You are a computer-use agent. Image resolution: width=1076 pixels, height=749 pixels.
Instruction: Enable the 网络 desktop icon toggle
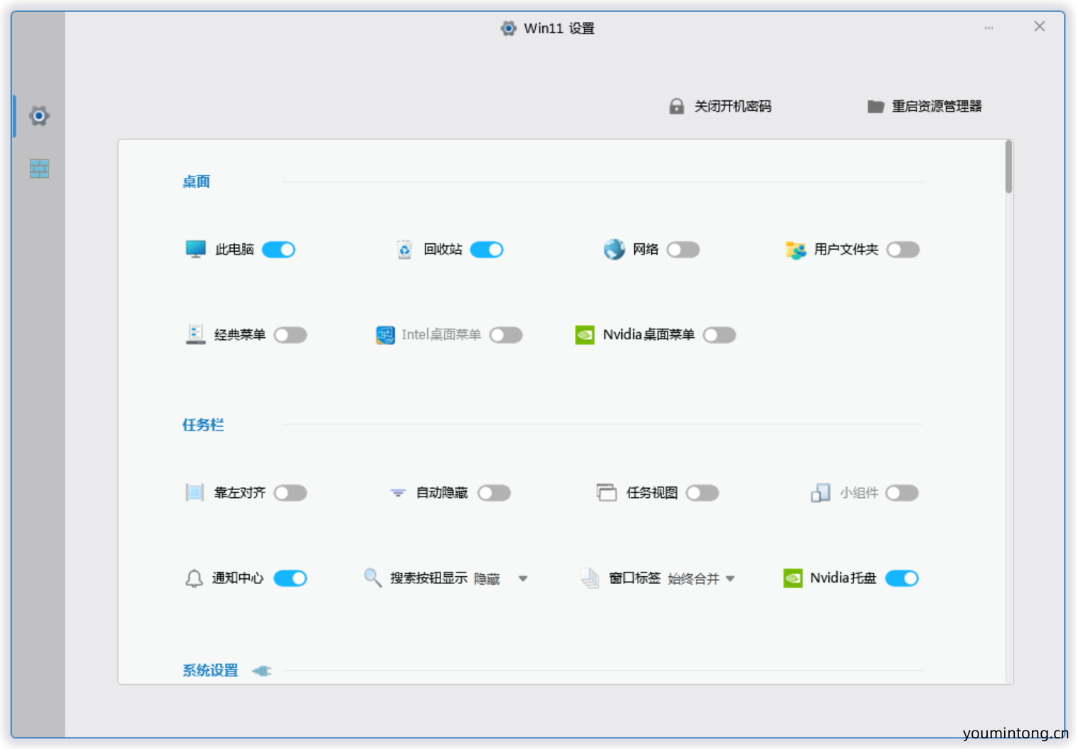(x=683, y=250)
